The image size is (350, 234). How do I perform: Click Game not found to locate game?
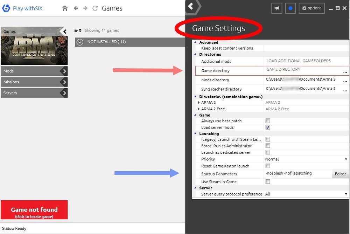tap(34, 209)
